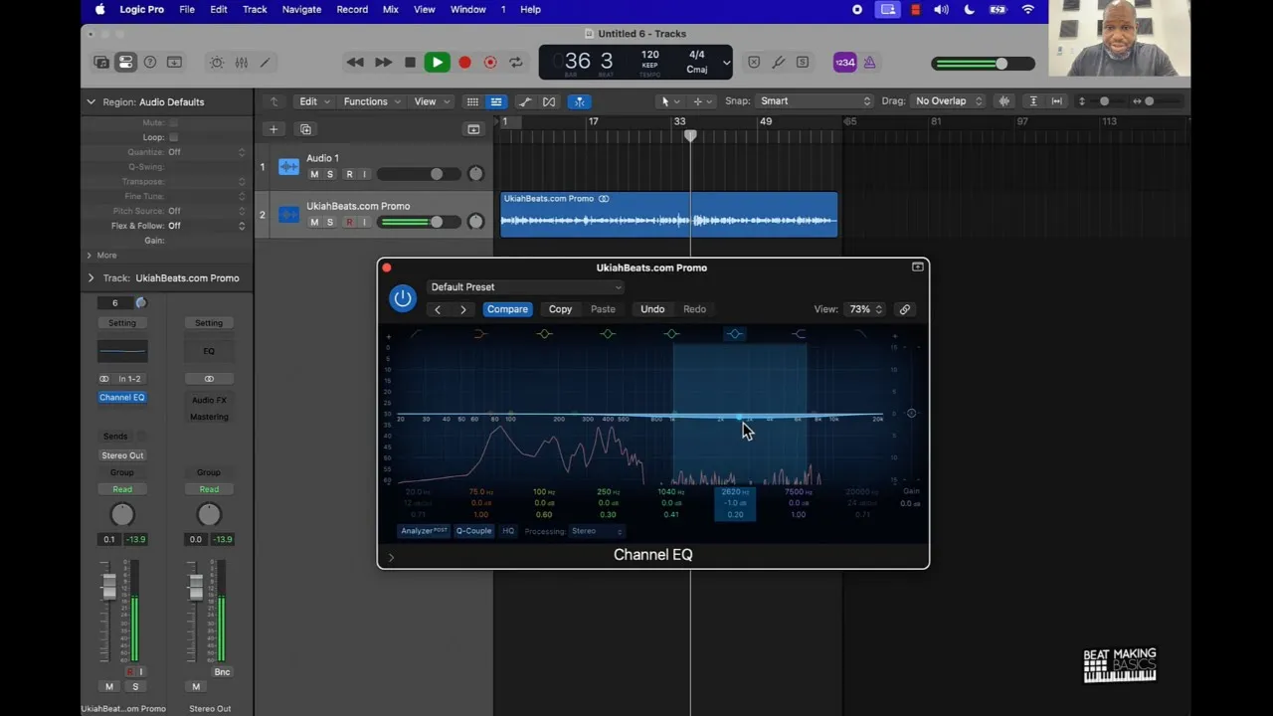
Task: Bypass Channel EQ with power button
Action: tap(403, 298)
